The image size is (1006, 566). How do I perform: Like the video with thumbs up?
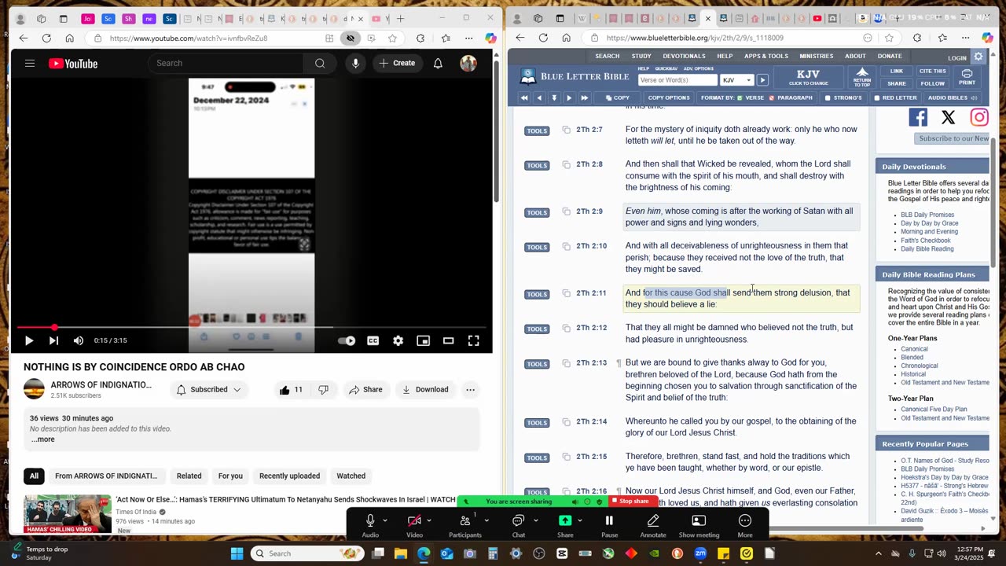click(292, 390)
